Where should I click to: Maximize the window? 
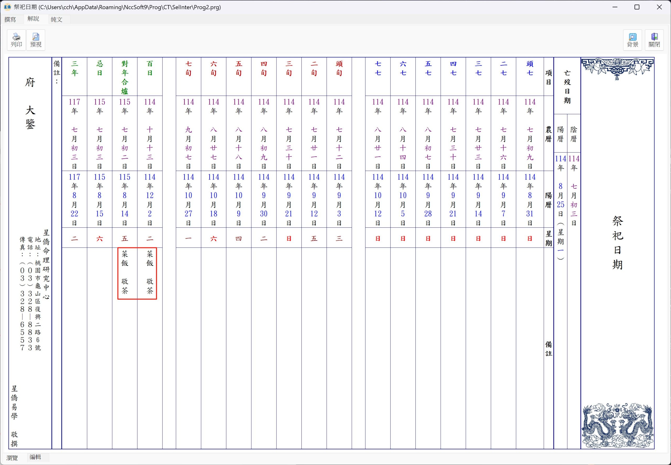[x=637, y=7]
